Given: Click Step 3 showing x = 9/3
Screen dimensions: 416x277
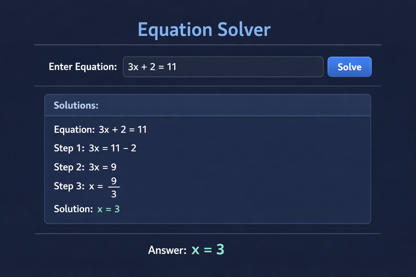Looking at the screenshot, I should click(x=87, y=186).
